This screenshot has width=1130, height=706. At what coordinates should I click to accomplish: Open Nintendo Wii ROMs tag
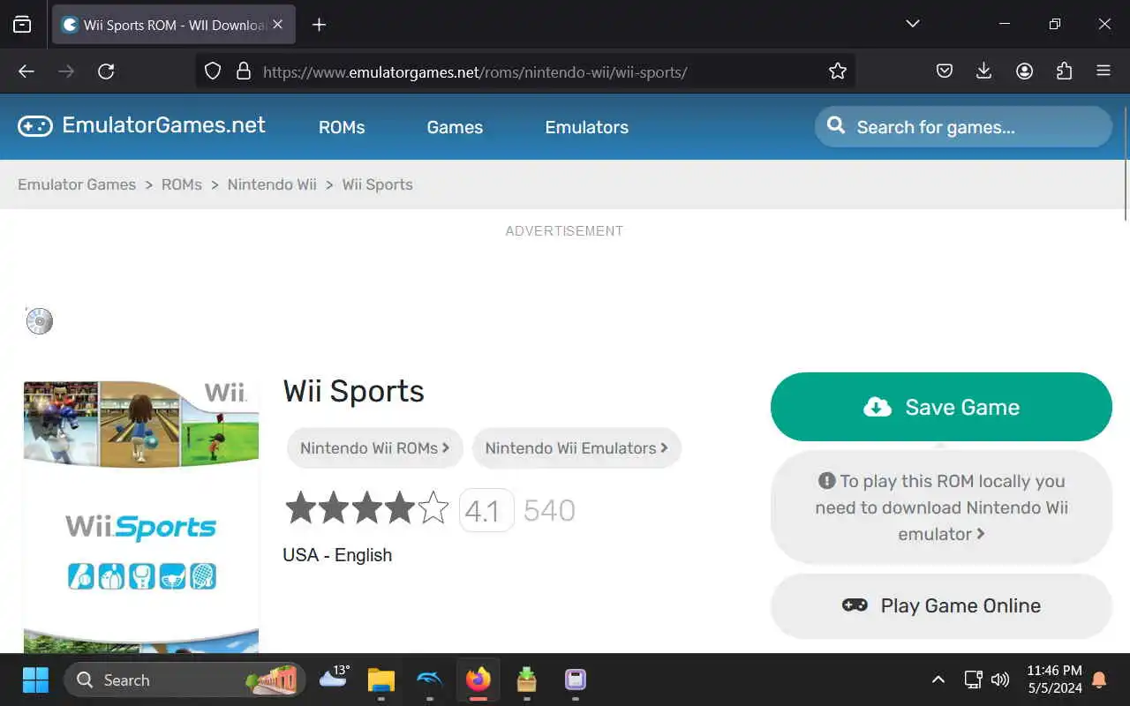[x=375, y=448]
